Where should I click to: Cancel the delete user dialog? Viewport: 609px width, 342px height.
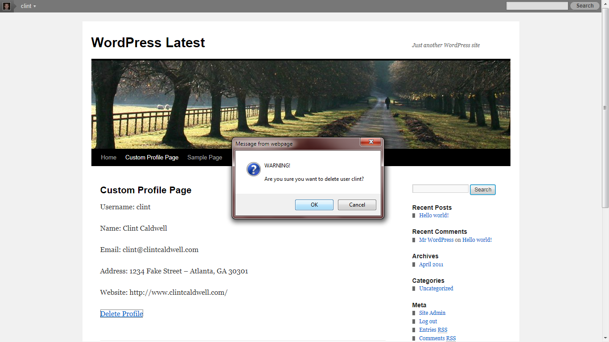[x=357, y=205]
